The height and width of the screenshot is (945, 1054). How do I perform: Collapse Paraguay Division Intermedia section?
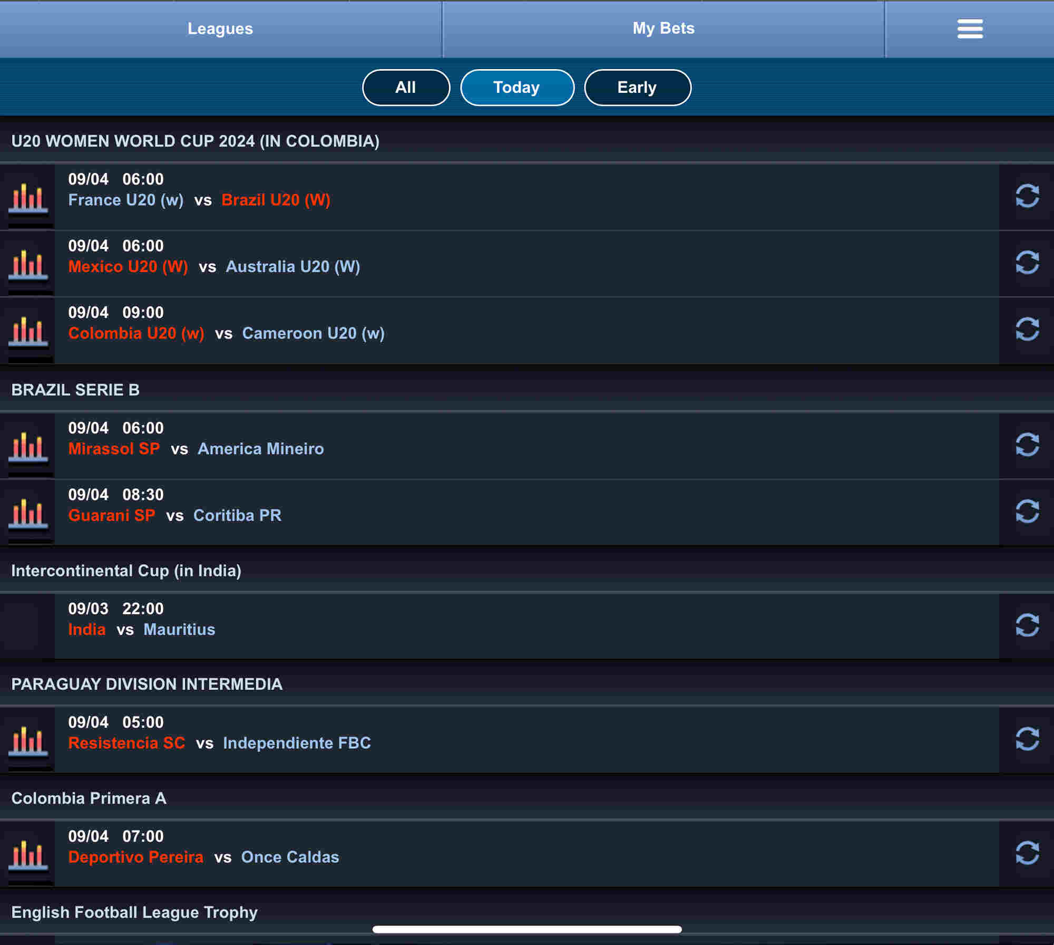click(x=527, y=684)
